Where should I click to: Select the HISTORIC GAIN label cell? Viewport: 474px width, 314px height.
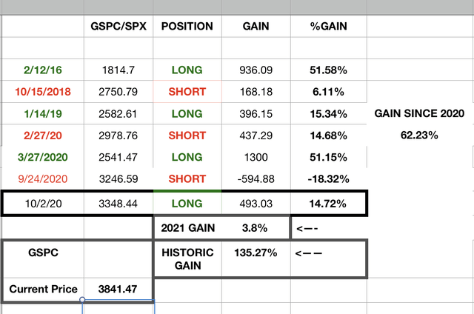click(187, 259)
